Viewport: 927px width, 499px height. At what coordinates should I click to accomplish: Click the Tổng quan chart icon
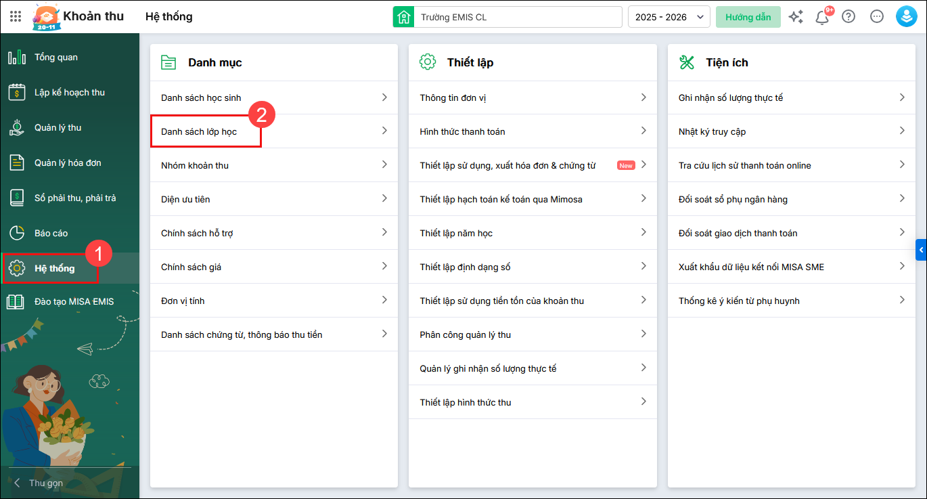17,58
